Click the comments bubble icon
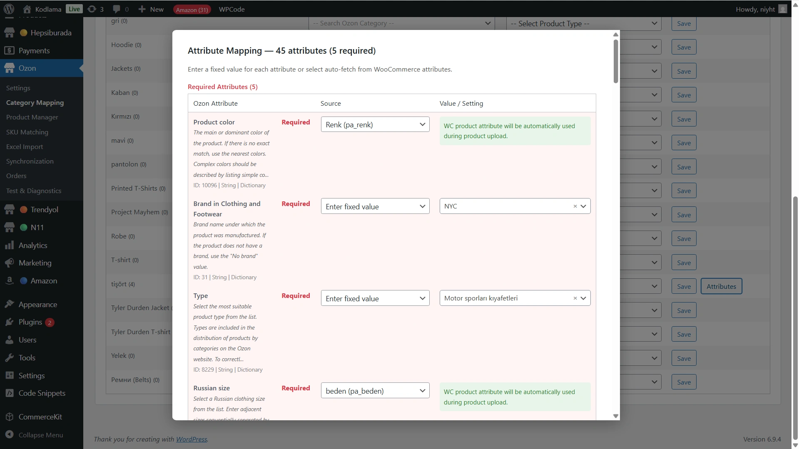Viewport: 799px width, 449px height. tap(117, 9)
